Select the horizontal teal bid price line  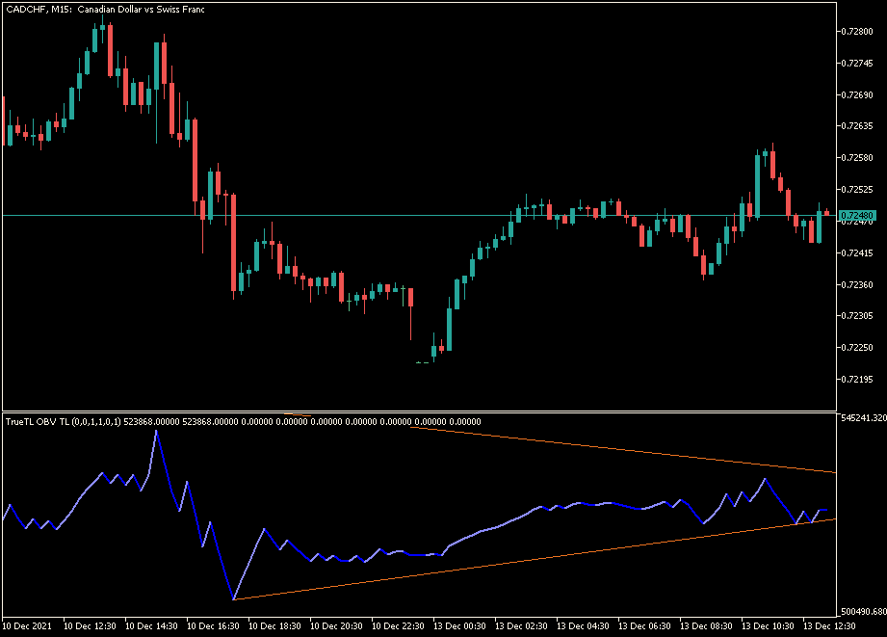point(419,216)
